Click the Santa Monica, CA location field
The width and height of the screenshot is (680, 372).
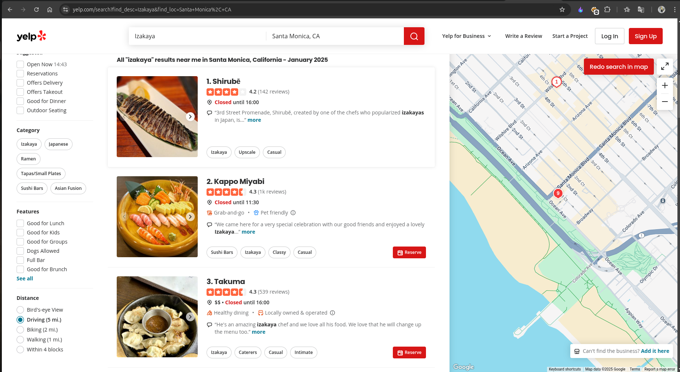[335, 36]
